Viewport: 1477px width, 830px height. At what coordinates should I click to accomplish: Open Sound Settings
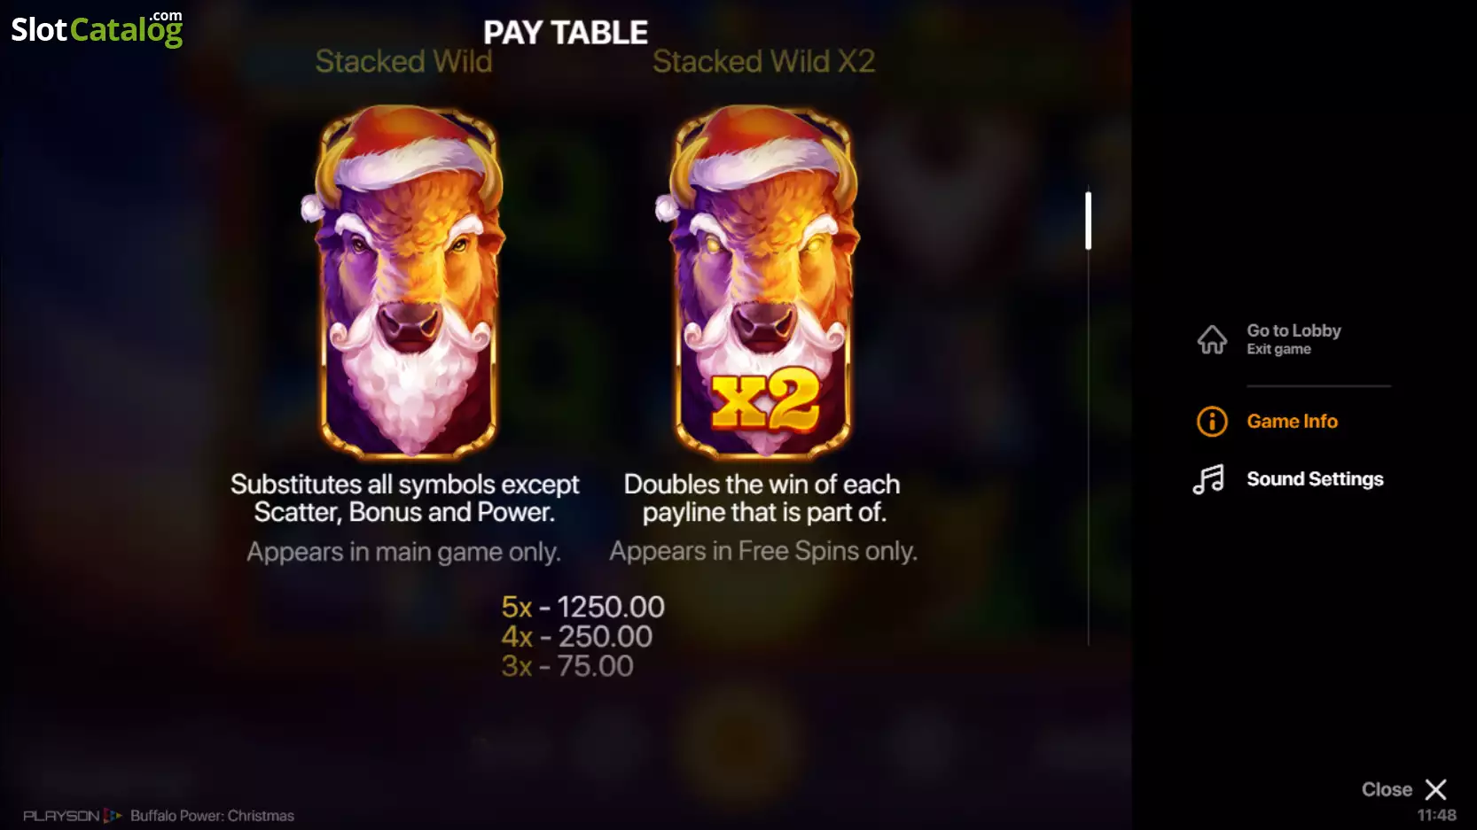click(x=1315, y=479)
